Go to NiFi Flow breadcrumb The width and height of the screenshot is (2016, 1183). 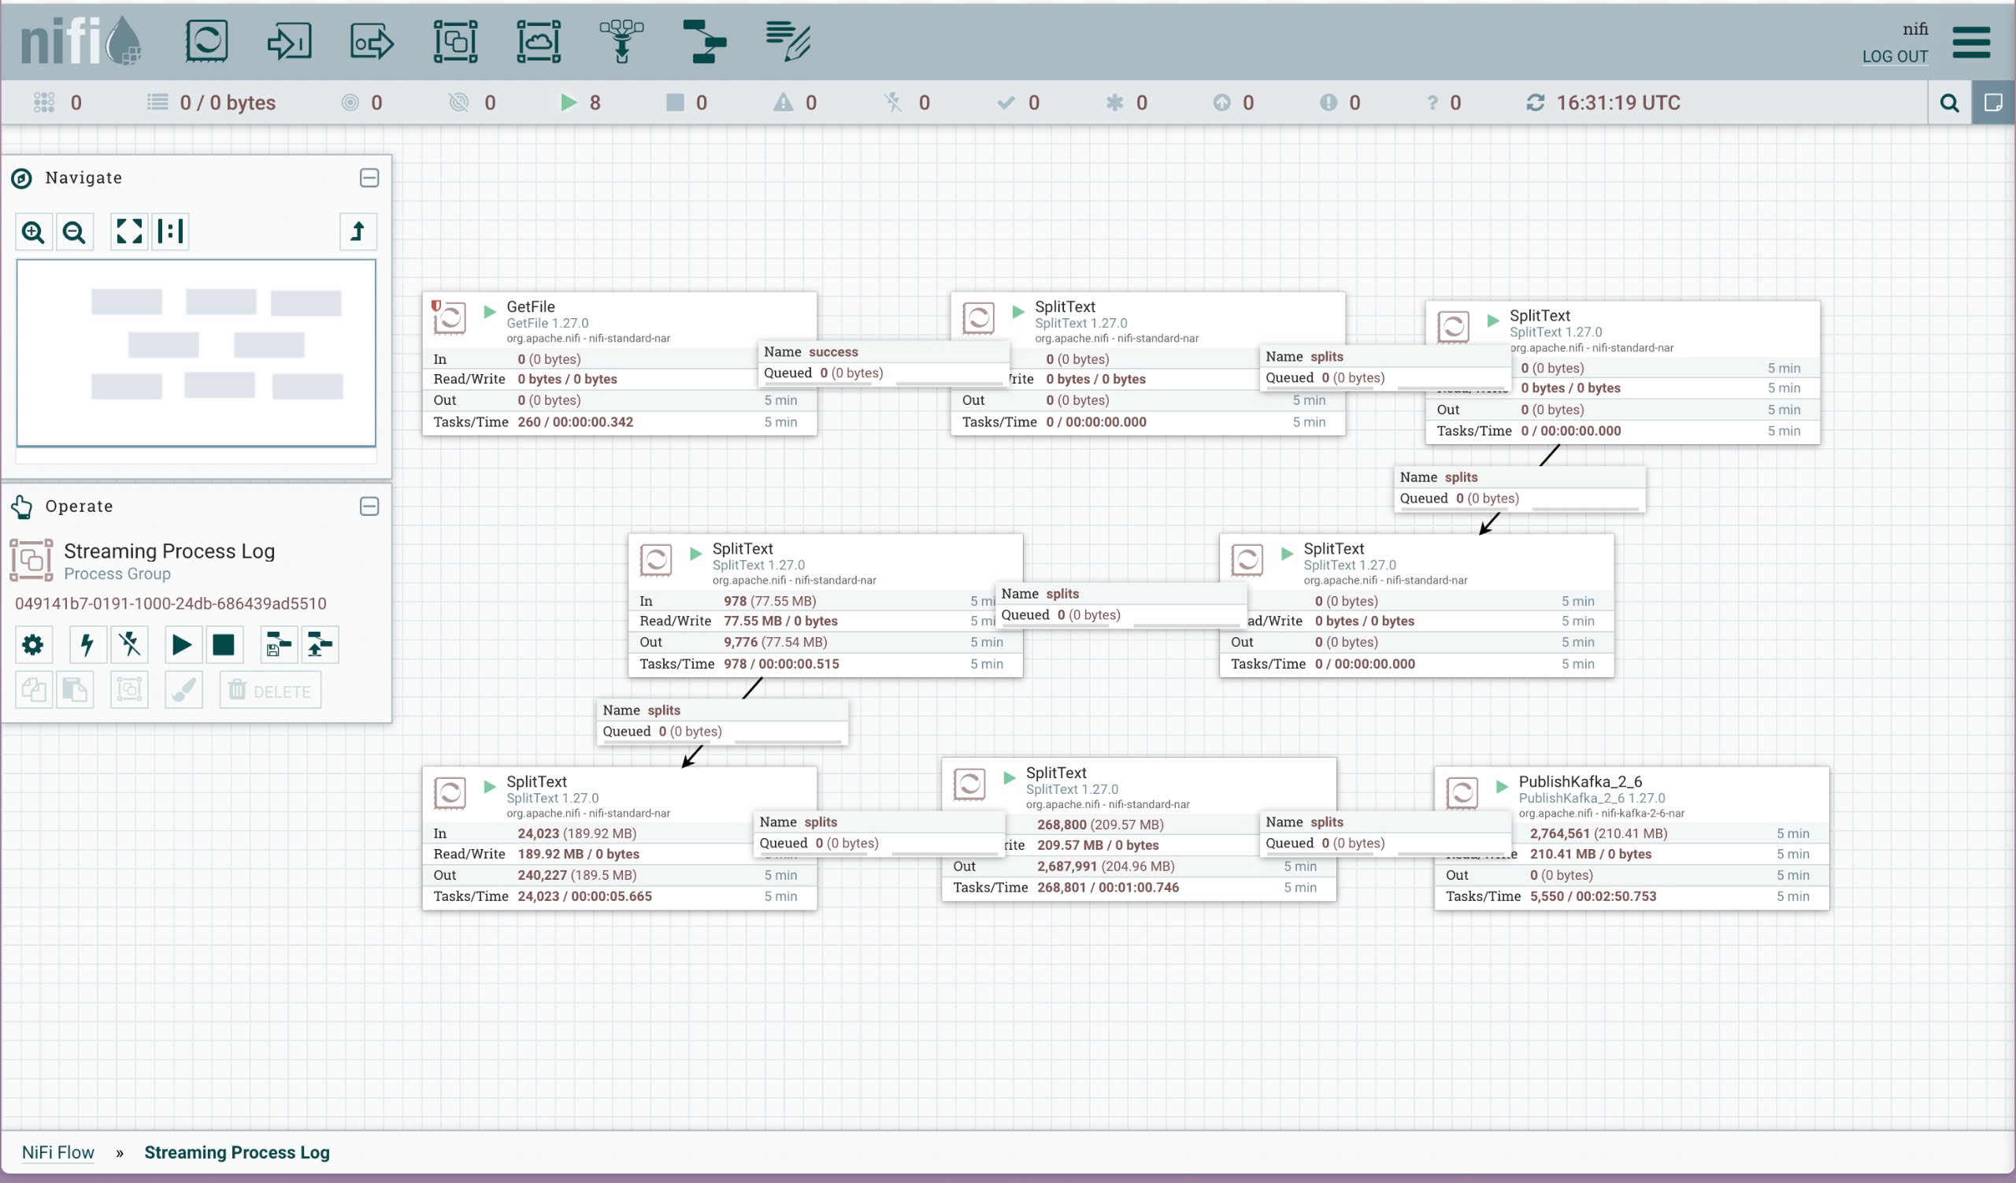tap(57, 1151)
